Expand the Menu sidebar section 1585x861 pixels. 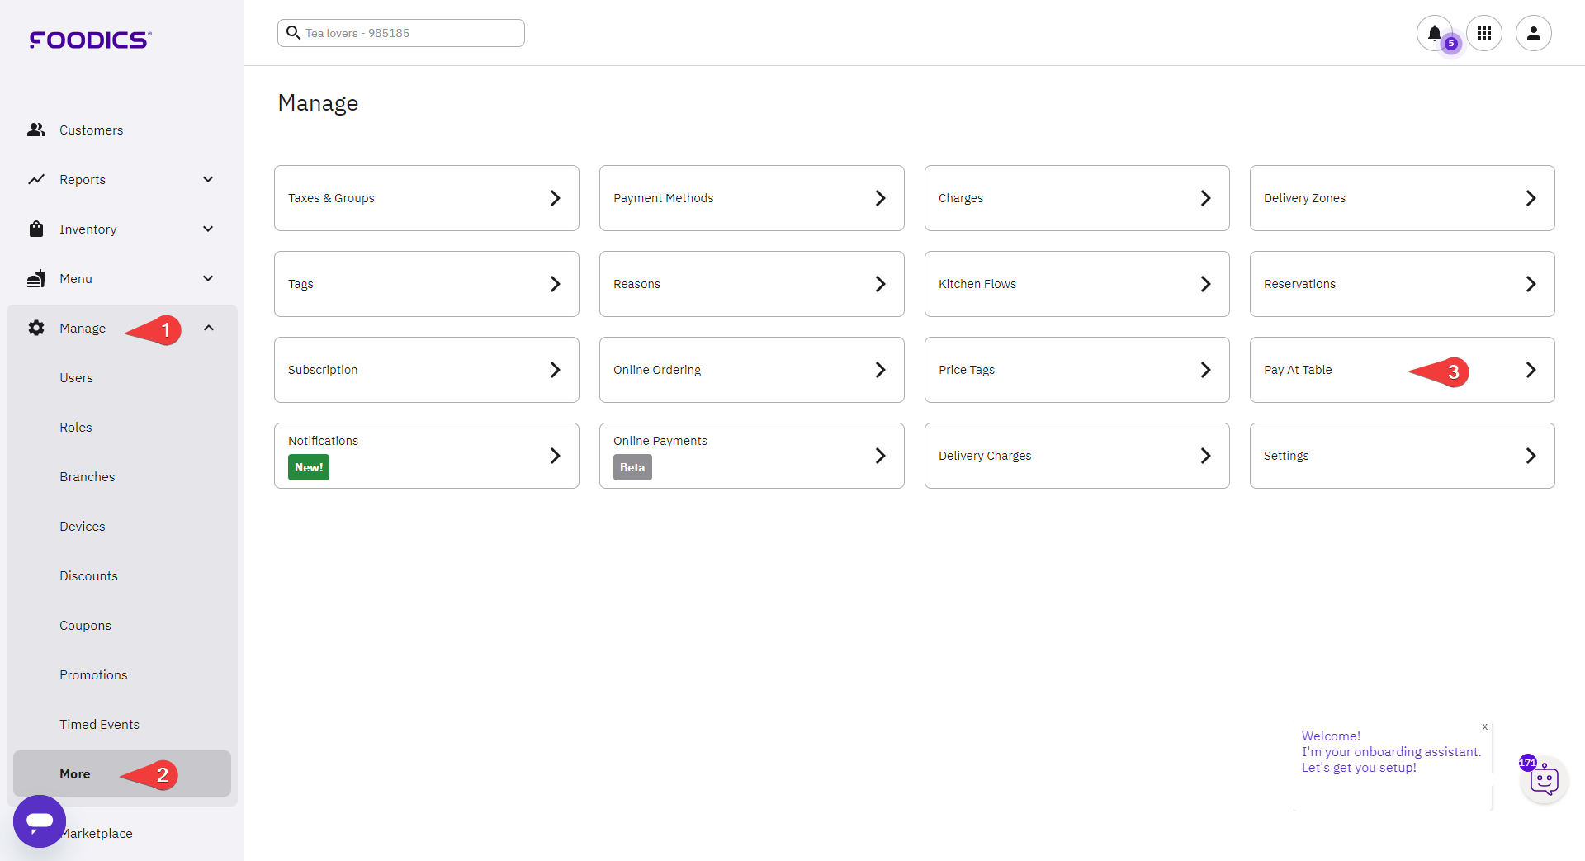[x=208, y=279]
